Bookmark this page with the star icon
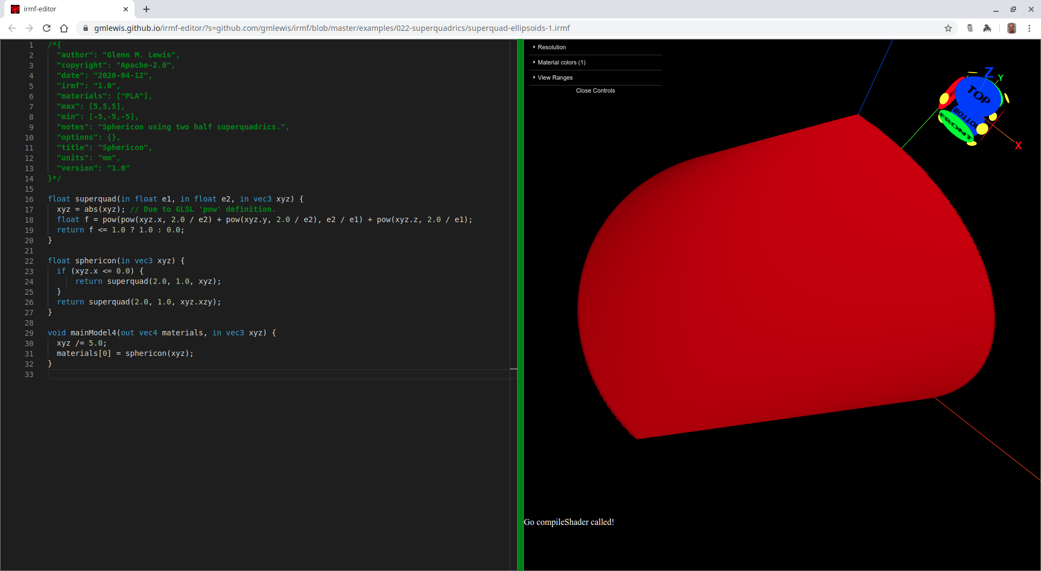Screen dimensions: 1041x571 [948, 28]
